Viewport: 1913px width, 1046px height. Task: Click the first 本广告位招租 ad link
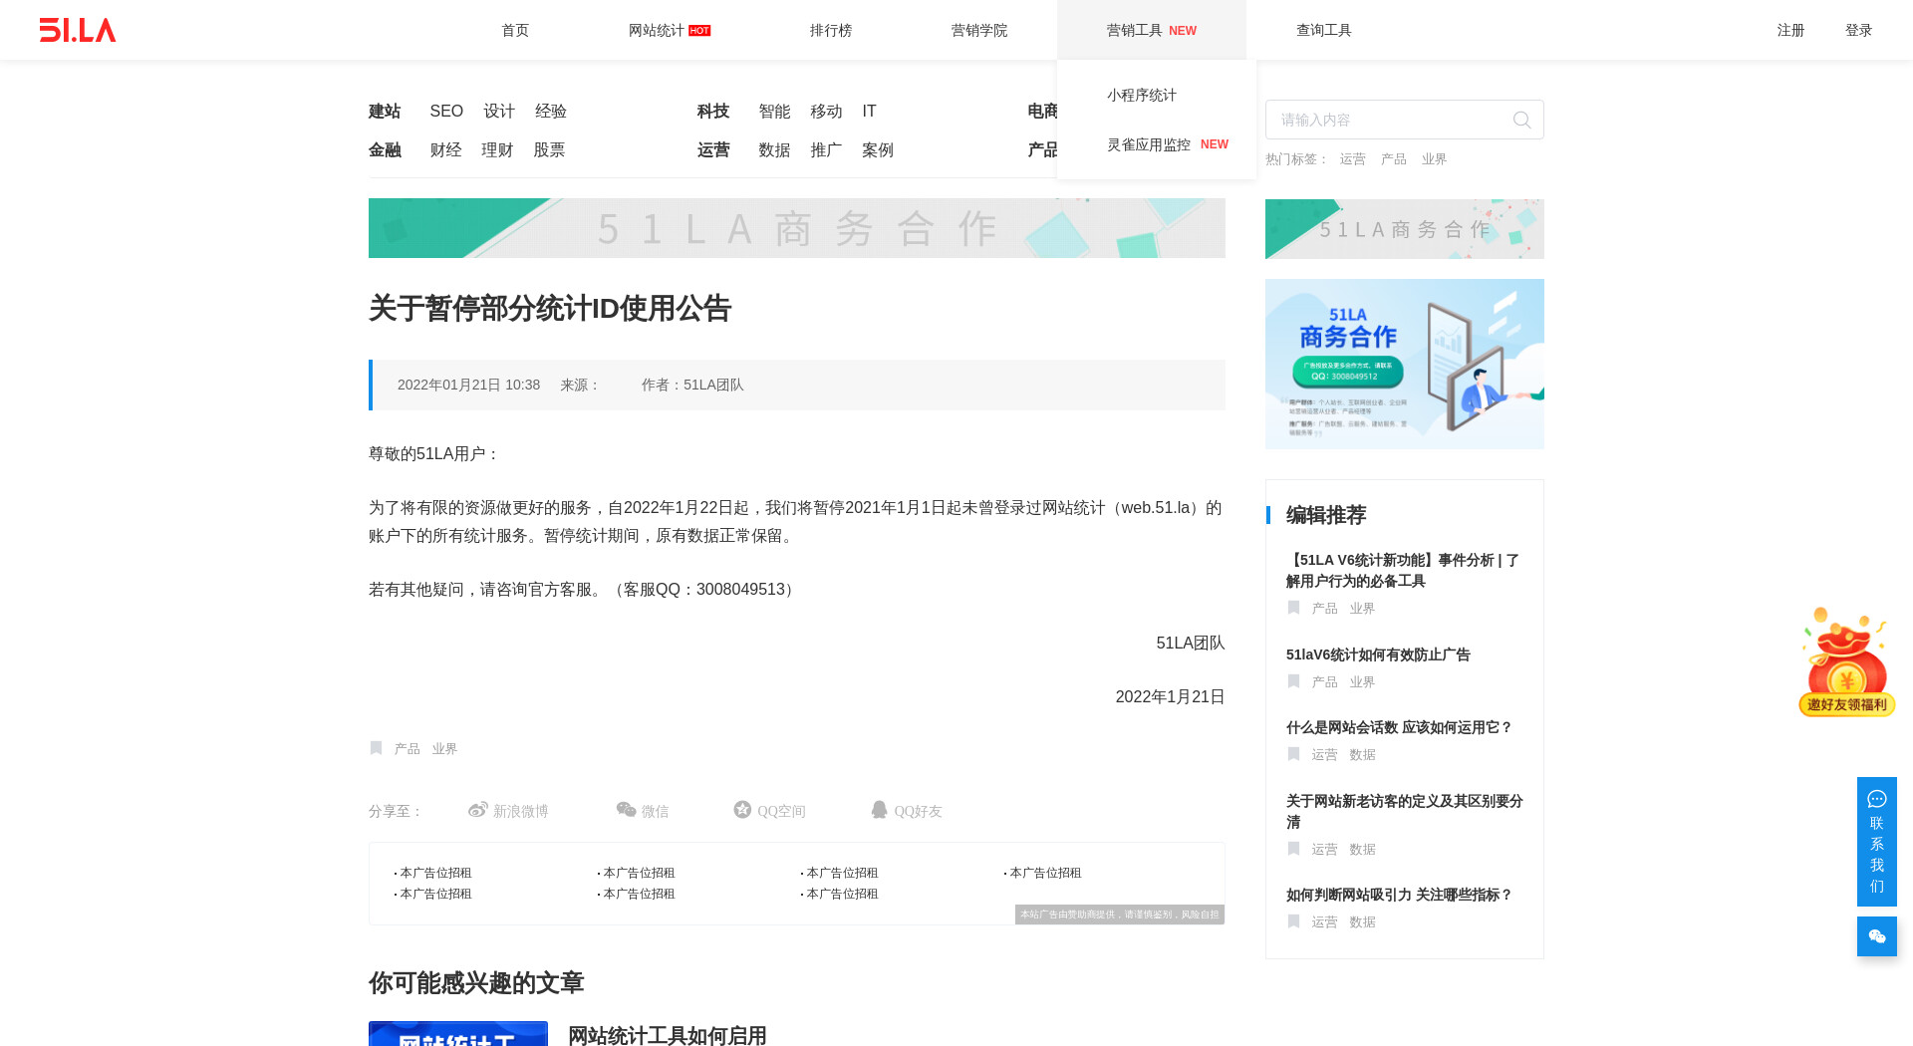(435, 873)
